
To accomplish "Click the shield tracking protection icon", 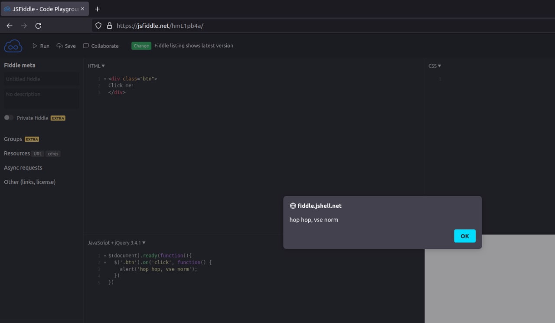I will click(x=98, y=26).
